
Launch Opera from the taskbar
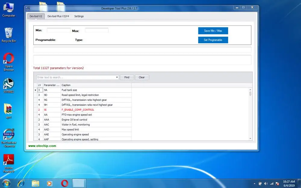tap(64, 183)
